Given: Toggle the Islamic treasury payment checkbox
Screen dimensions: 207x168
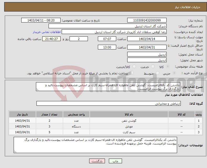Looking at the screenshot, I should pyautogui.click(x=132, y=73).
